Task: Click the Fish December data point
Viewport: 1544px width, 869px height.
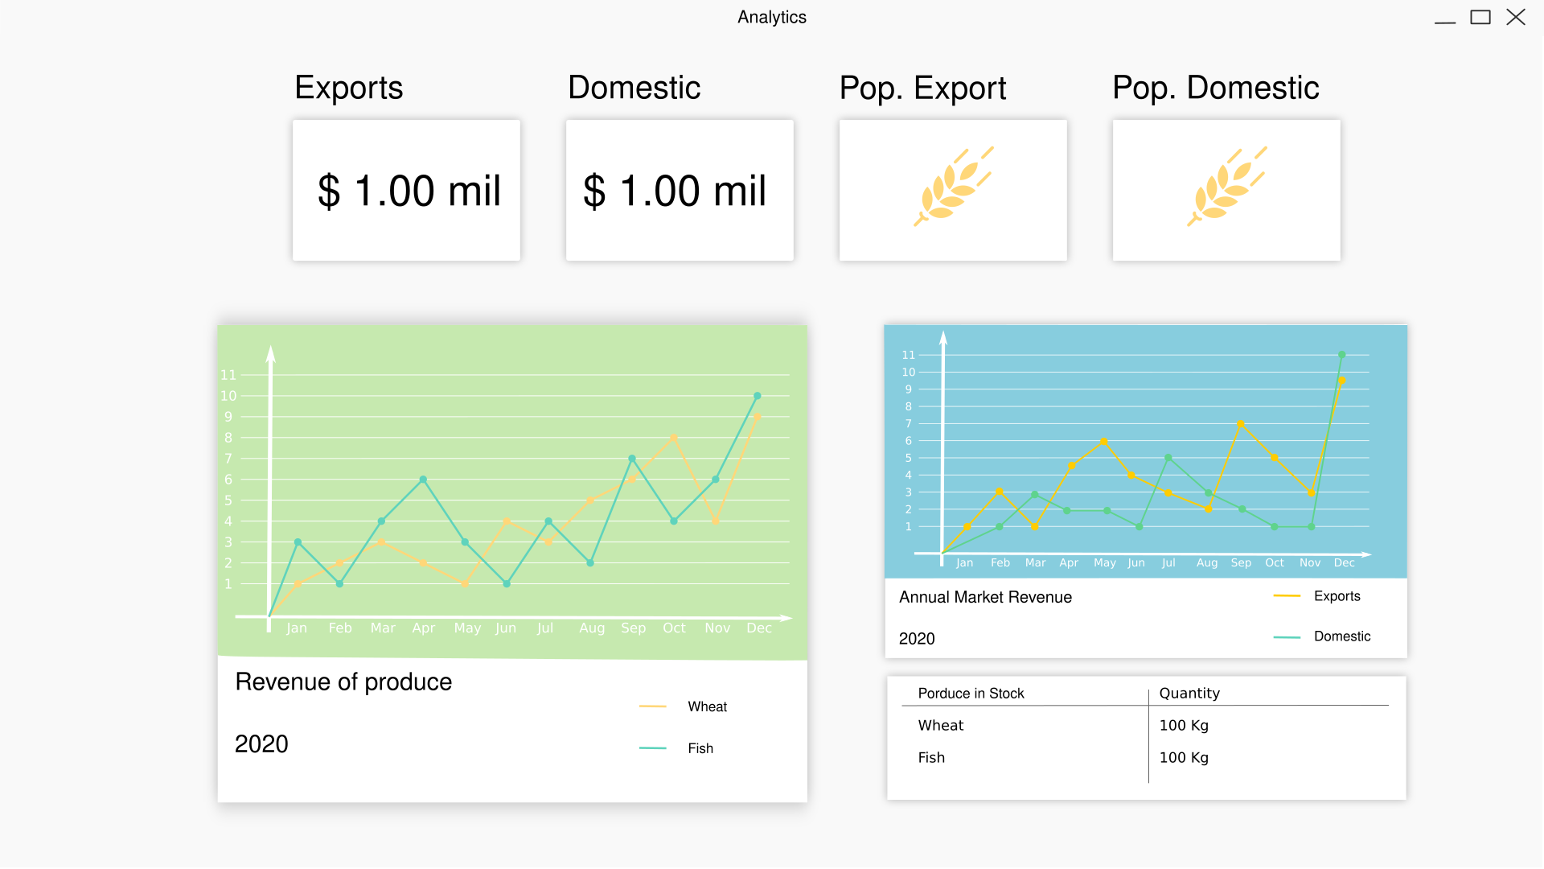Action: click(x=757, y=396)
